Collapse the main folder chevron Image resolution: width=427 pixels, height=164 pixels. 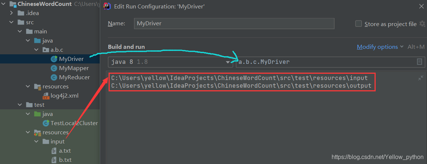pyautogui.click(x=19, y=31)
